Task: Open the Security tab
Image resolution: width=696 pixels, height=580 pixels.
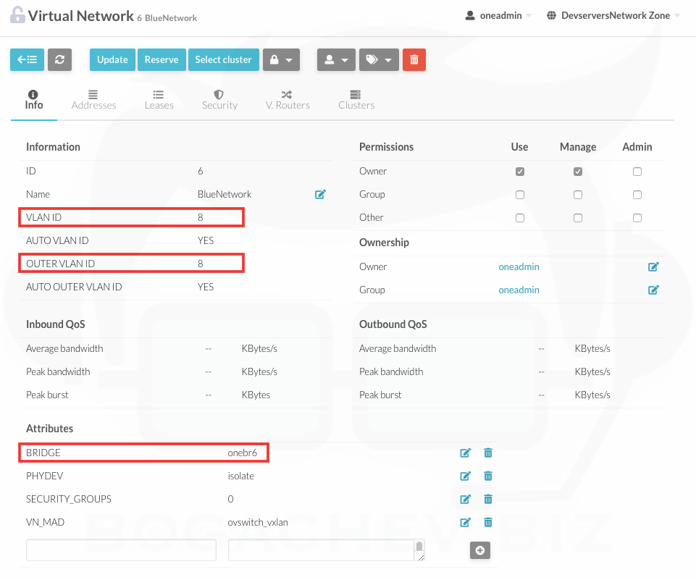Action: coord(219,99)
